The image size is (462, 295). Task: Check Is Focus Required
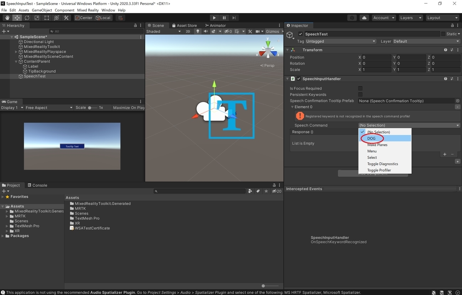360,88
